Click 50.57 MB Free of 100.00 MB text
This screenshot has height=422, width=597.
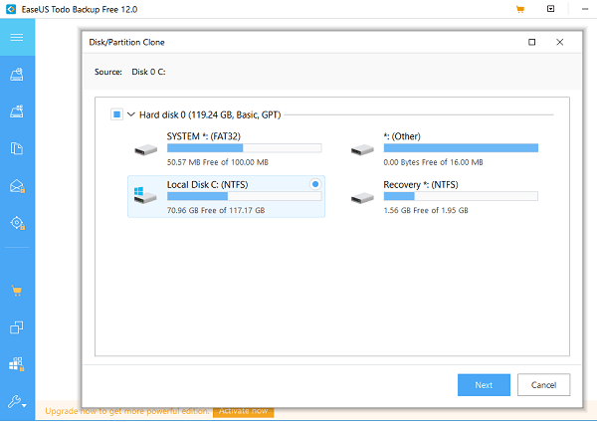click(x=218, y=162)
